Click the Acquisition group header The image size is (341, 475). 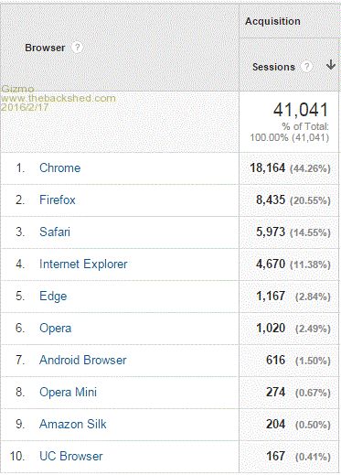click(x=272, y=21)
